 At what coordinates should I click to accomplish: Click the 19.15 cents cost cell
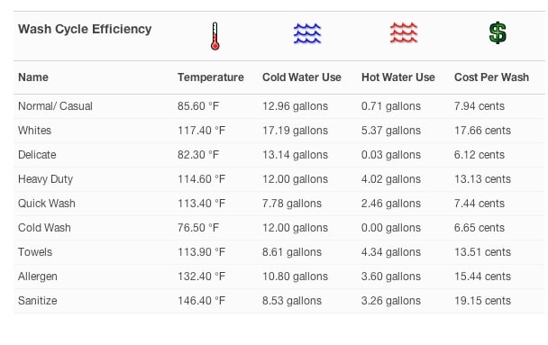pos(482,301)
